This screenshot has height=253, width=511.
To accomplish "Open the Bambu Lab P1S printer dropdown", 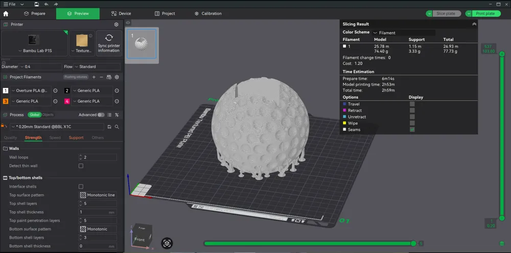I will point(34,51).
